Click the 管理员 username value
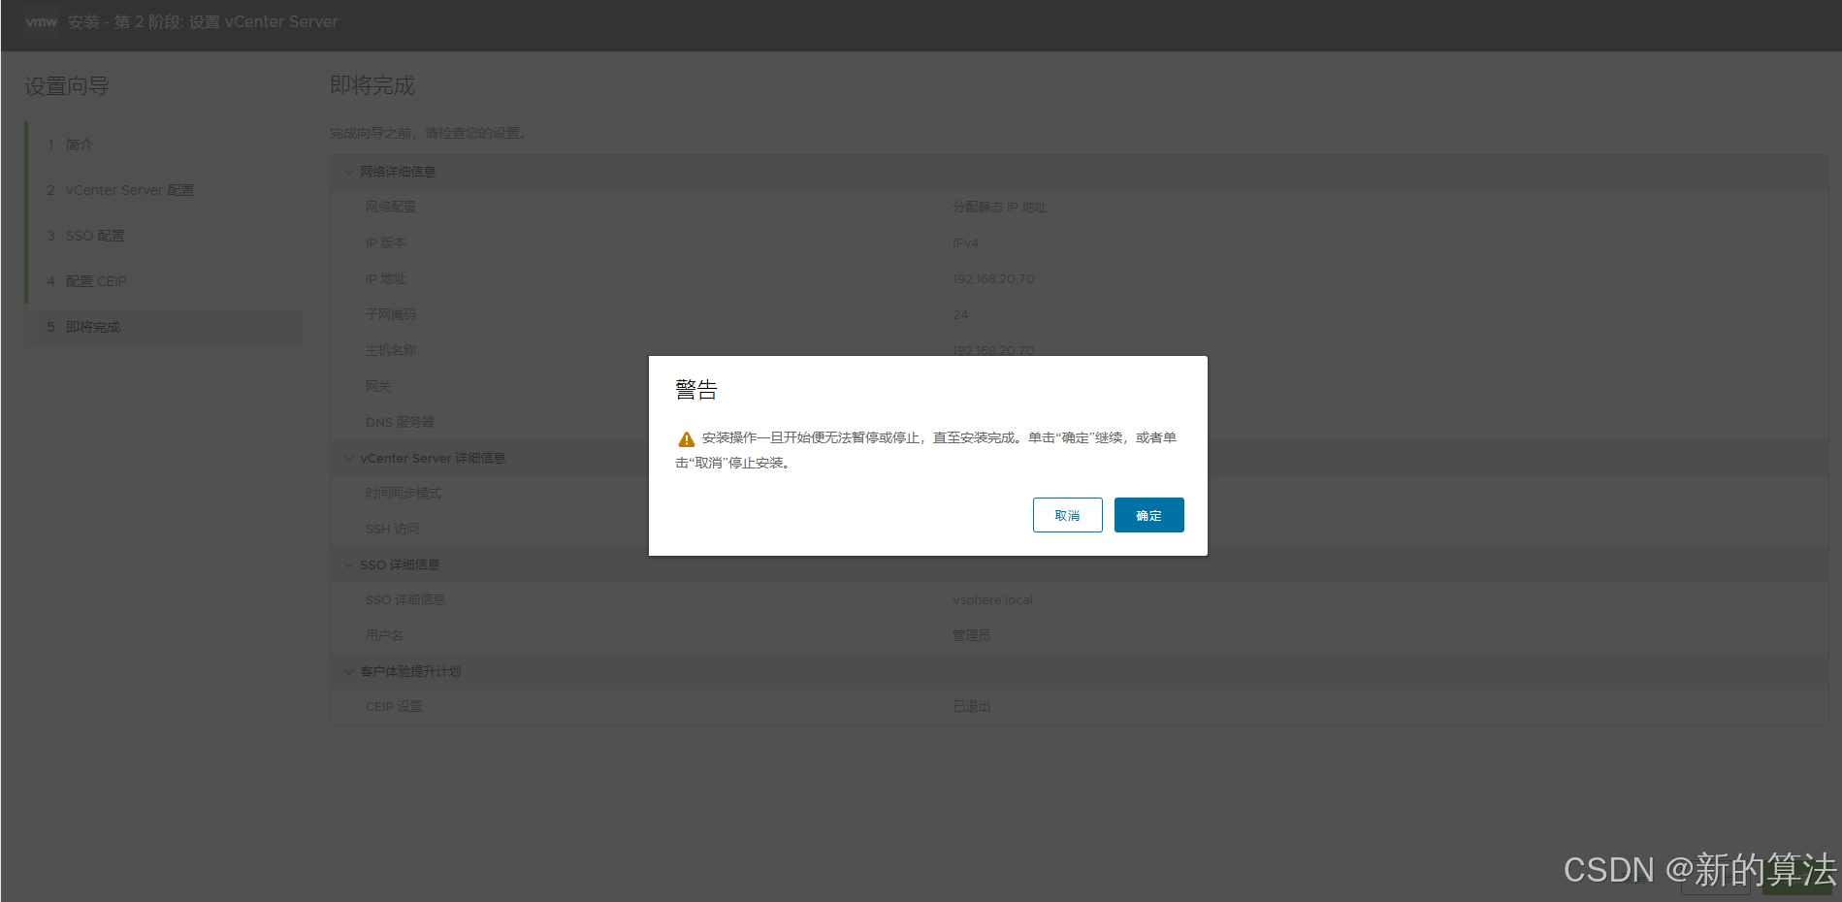 tap(972, 636)
